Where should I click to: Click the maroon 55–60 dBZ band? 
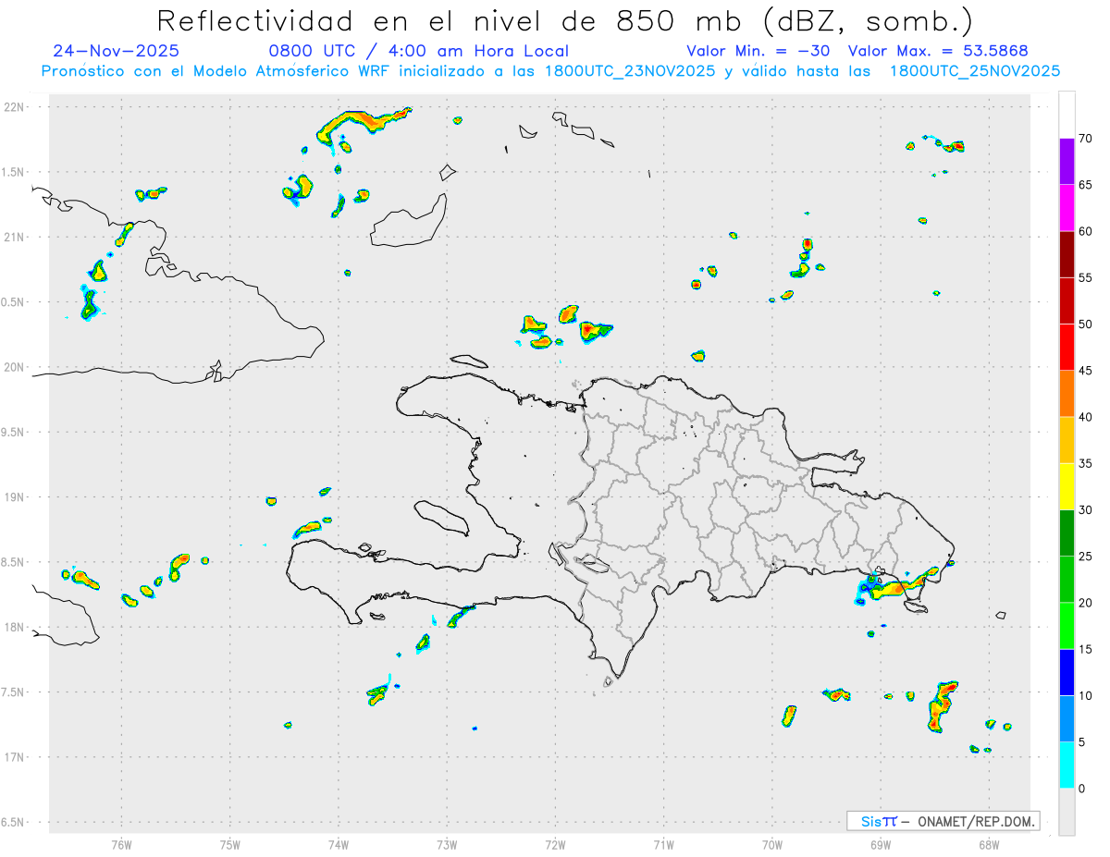pyautogui.click(x=1067, y=254)
